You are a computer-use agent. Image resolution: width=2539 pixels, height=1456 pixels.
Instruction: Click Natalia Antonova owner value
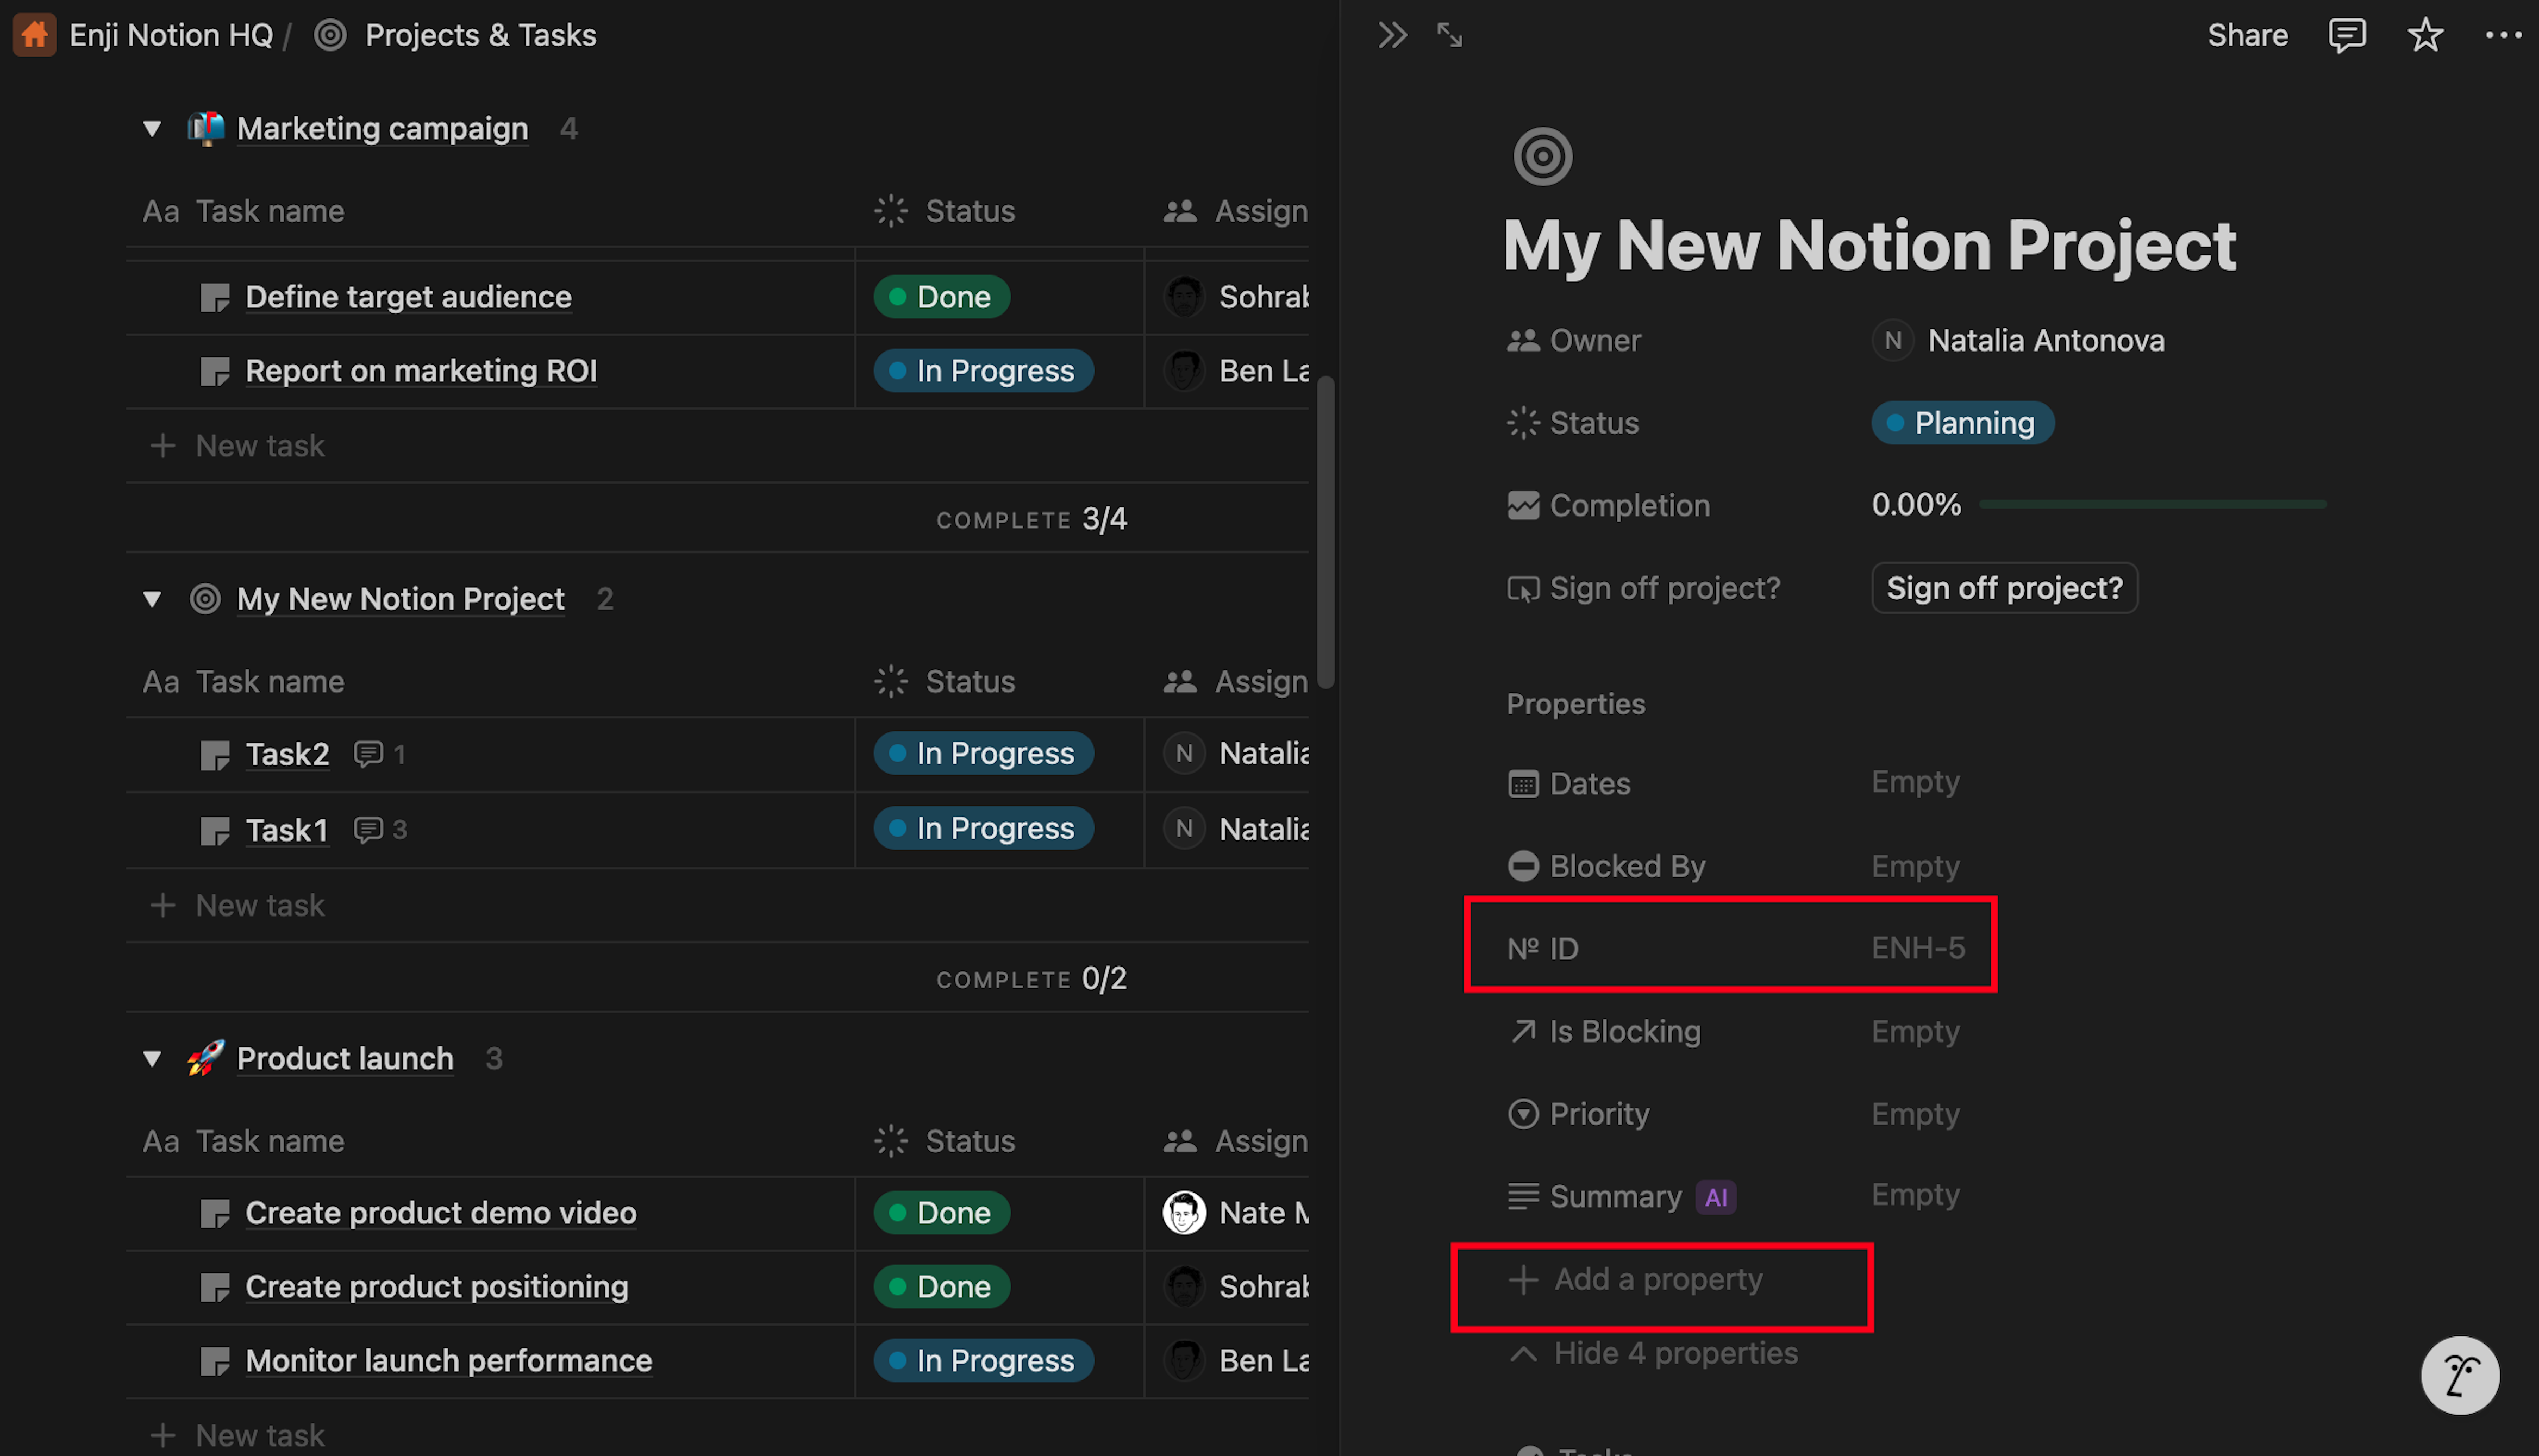[x=2018, y=340]
